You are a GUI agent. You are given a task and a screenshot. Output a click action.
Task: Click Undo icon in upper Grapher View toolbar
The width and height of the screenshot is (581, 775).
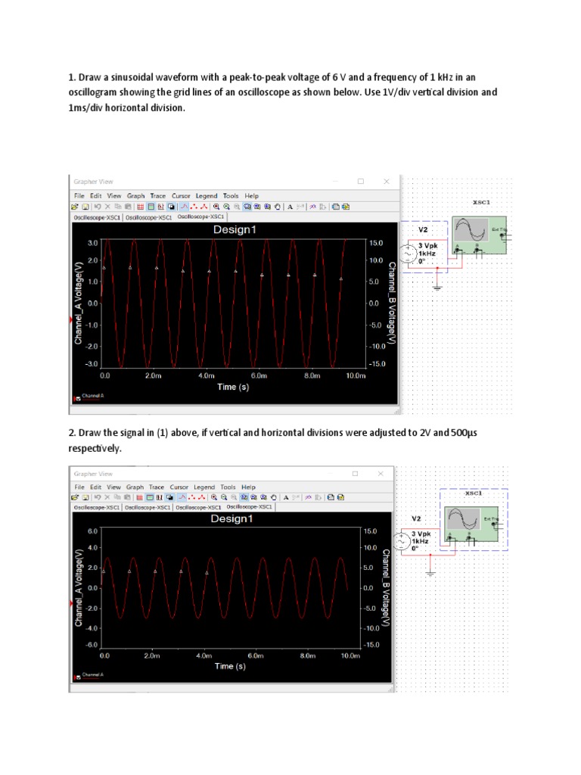tap(98, 207)
